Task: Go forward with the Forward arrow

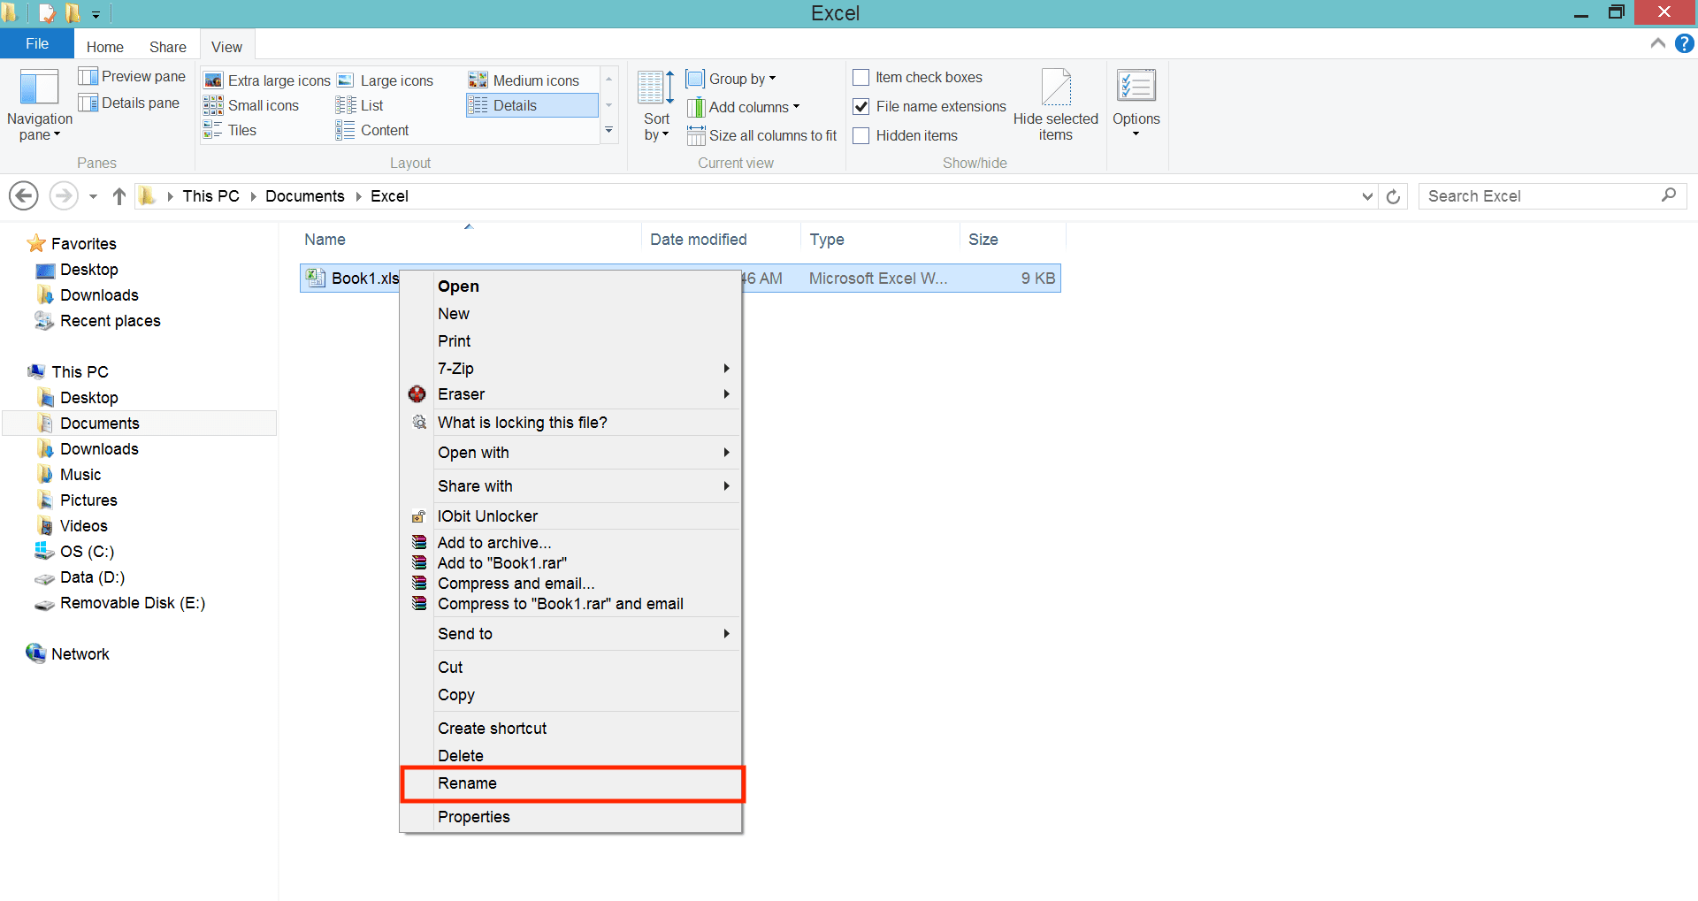Action: [63, 195]
